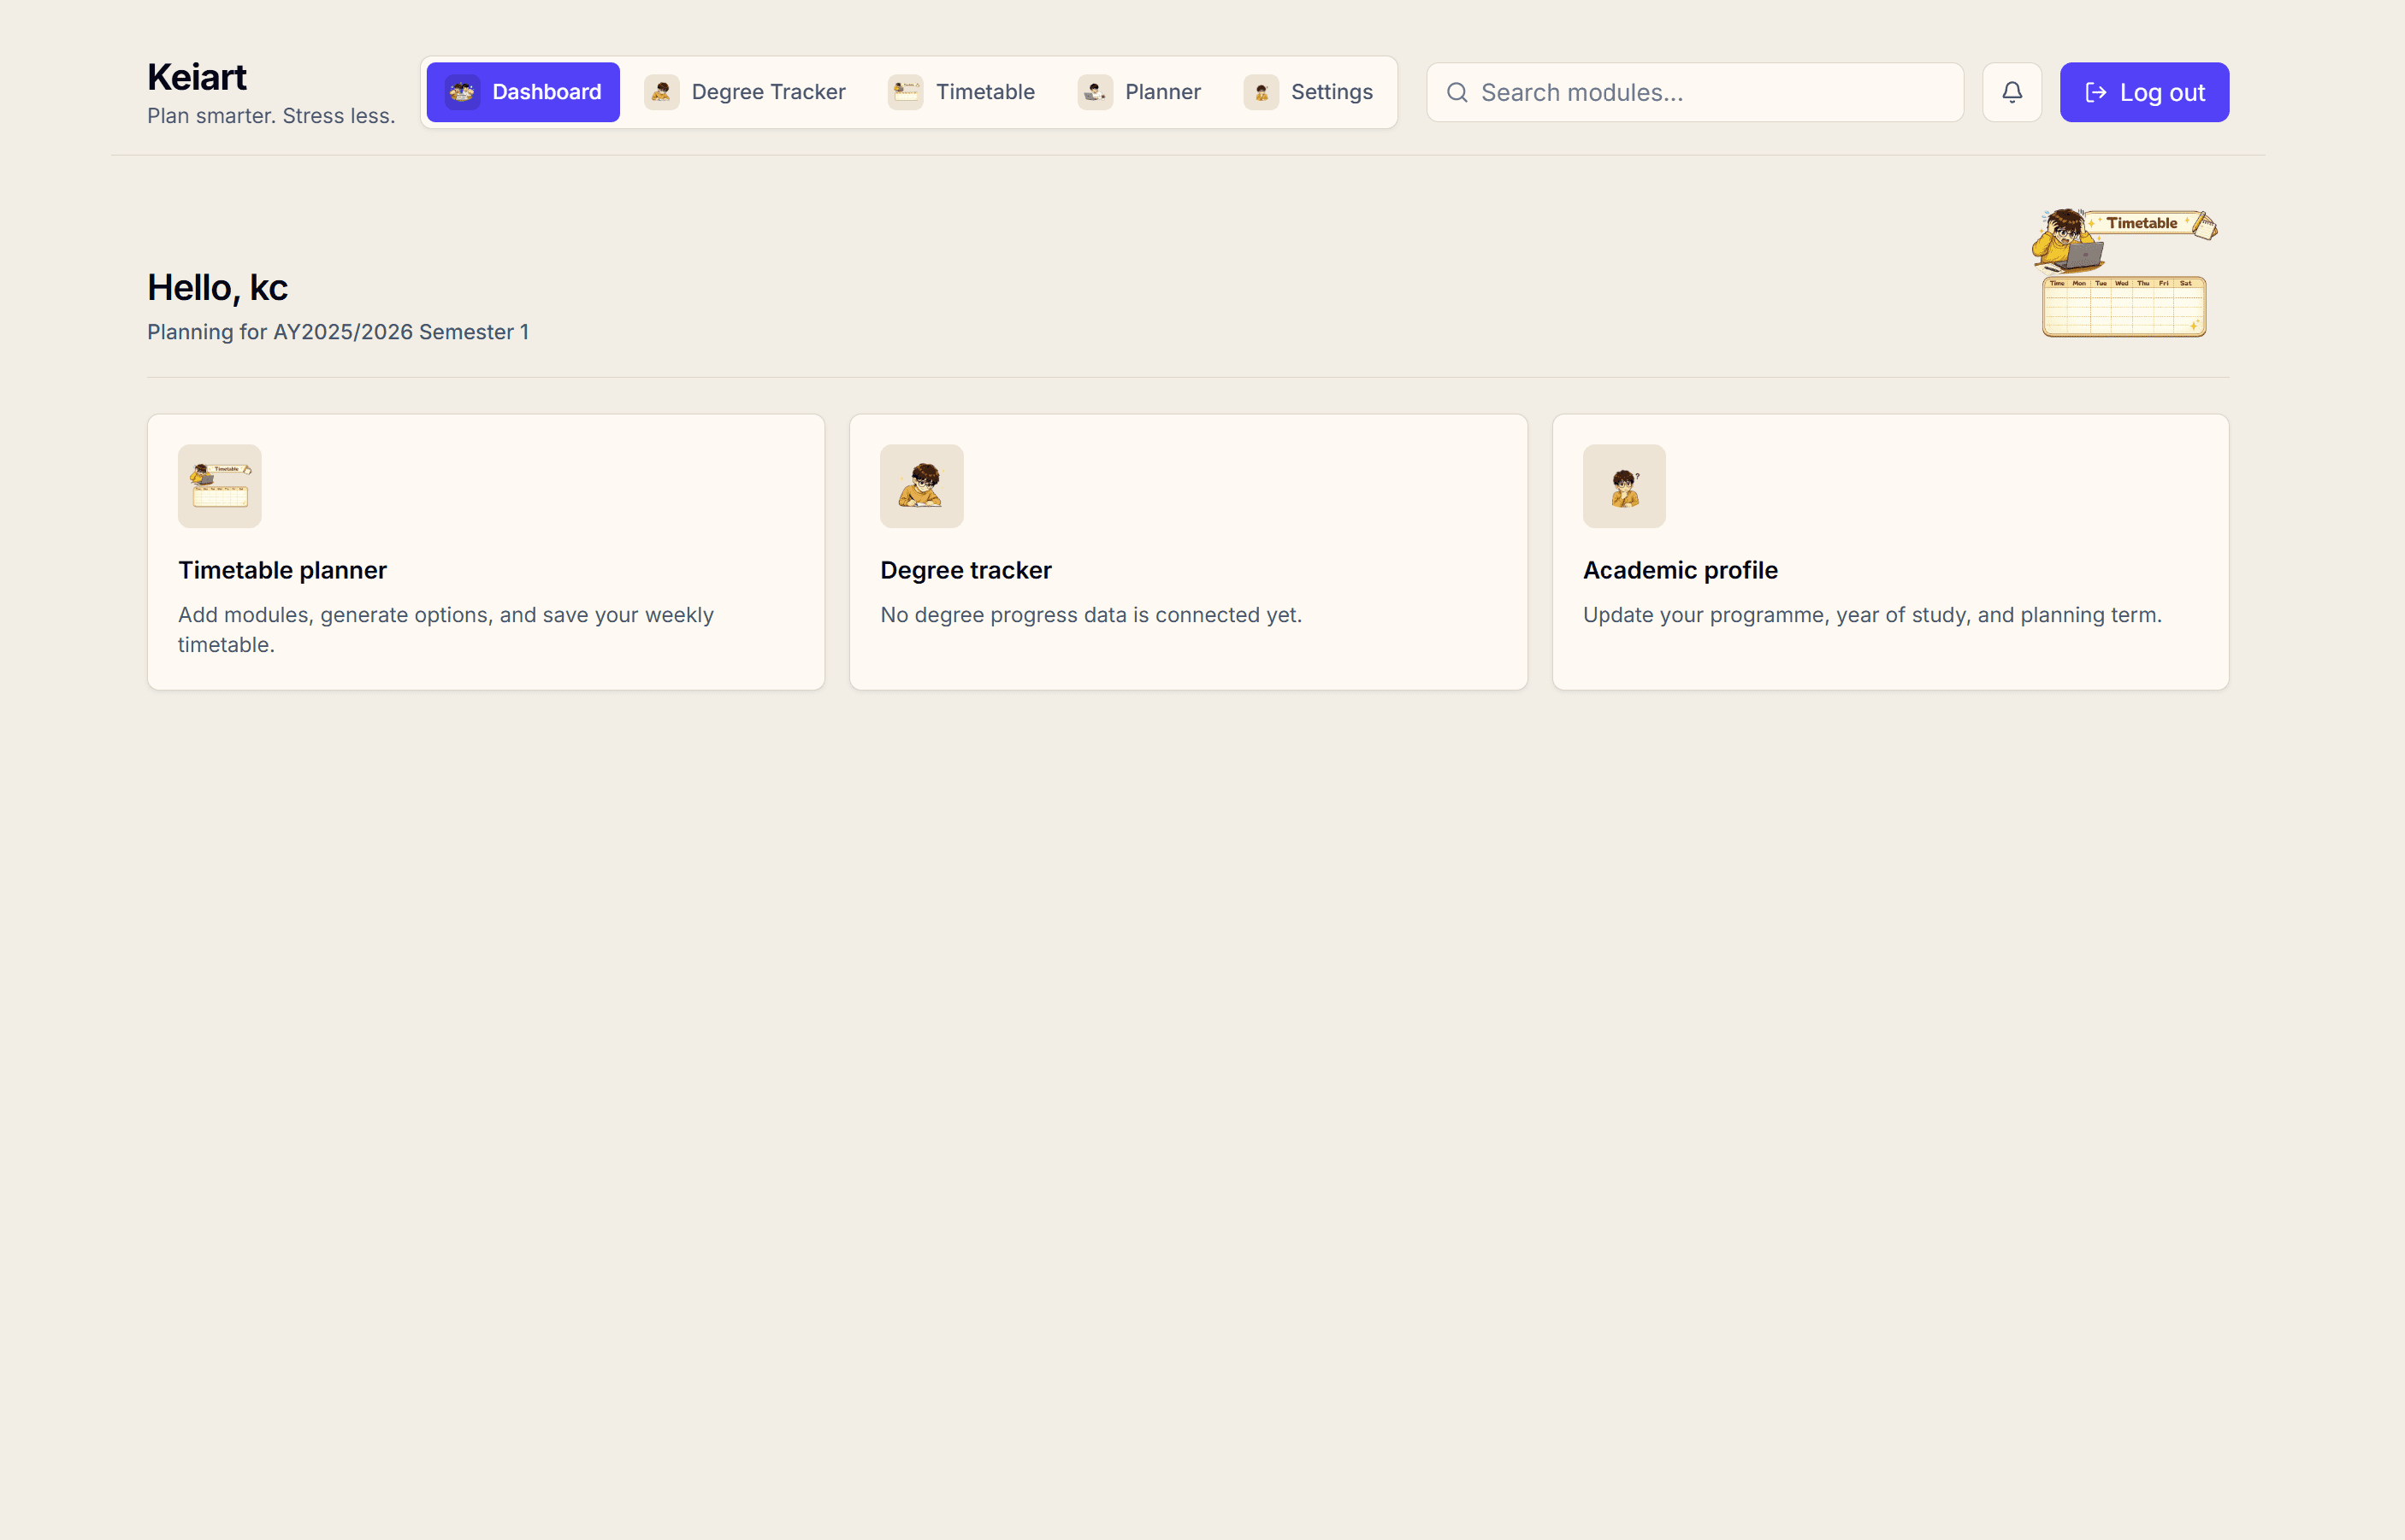Click the 'Hello, kc' greeting
The height and width of the screenshot is (1540, 2405).
point(217,288)
